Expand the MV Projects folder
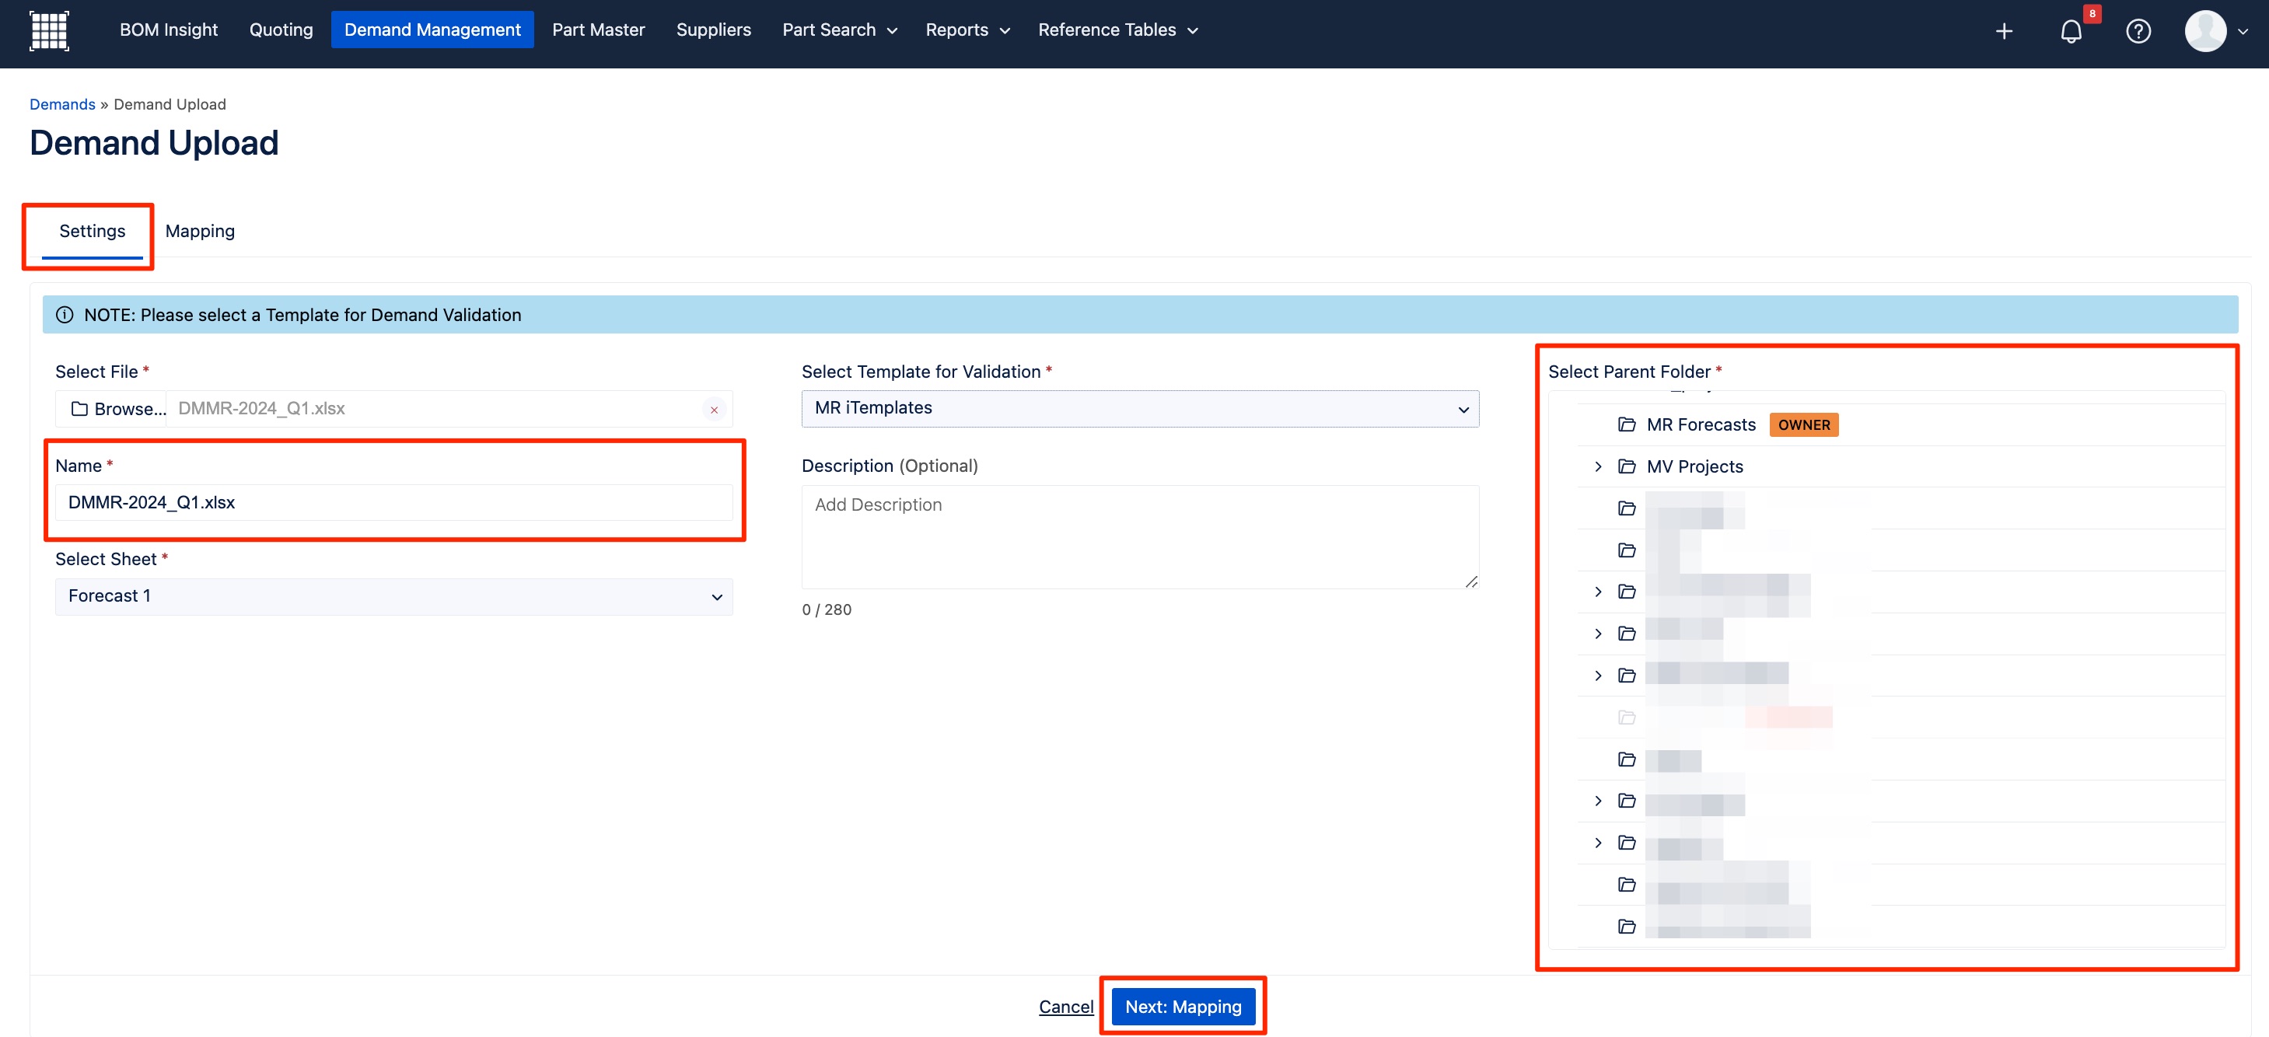2269x1037 pixels. pyautogui.click(x=1598, y=466)
